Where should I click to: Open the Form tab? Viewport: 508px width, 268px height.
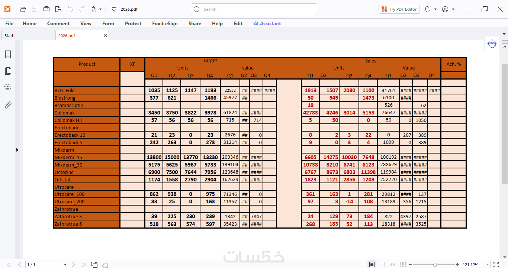coord(108,23)
